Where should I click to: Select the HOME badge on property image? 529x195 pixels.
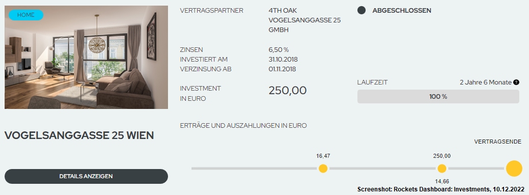coord(26,15)
